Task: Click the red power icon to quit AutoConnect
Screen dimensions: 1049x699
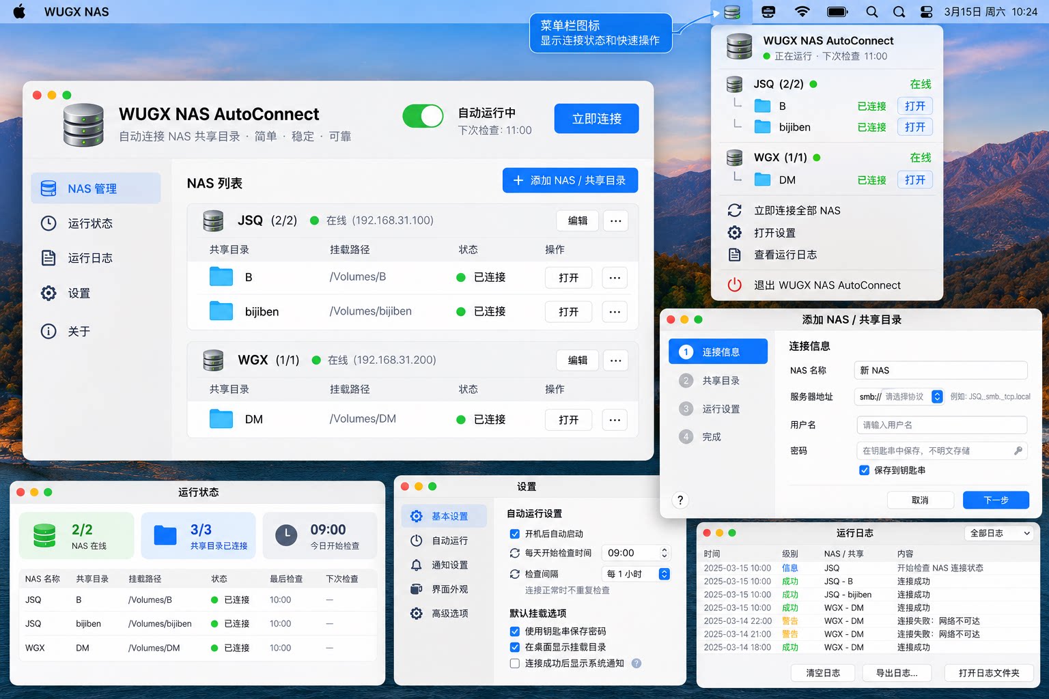Action: [735, 285]
